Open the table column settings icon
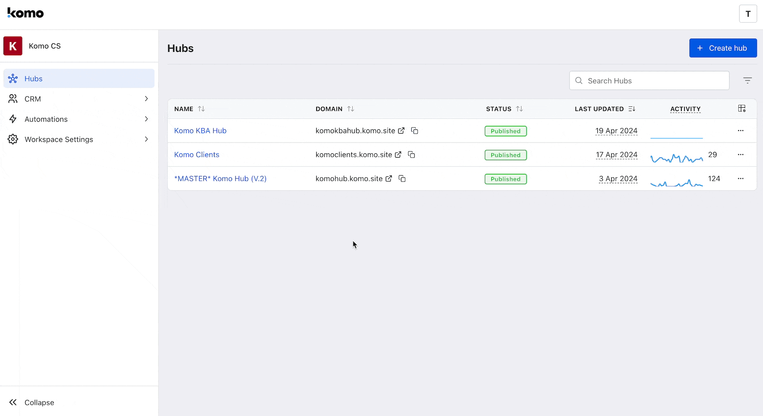 coord(742,109)
